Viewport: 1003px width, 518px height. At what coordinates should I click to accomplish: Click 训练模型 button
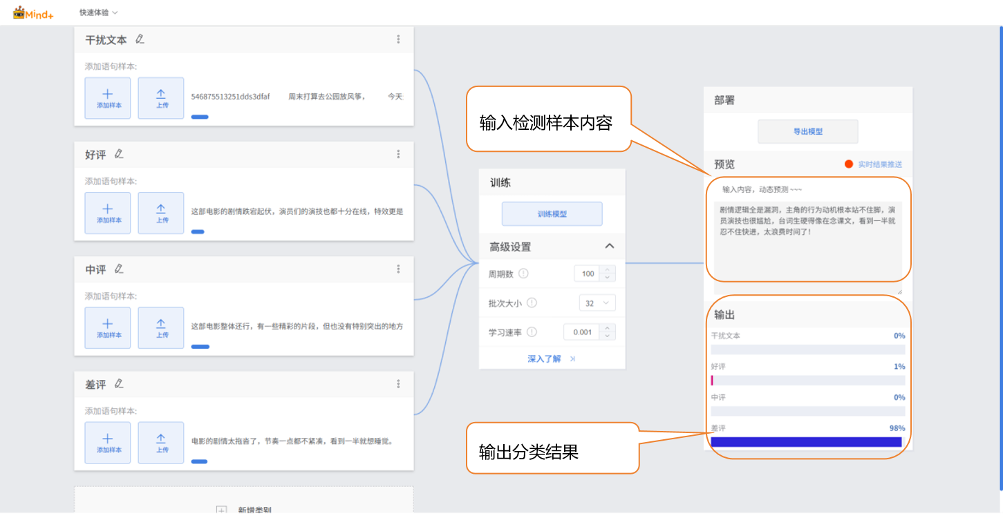coord(552,214)
